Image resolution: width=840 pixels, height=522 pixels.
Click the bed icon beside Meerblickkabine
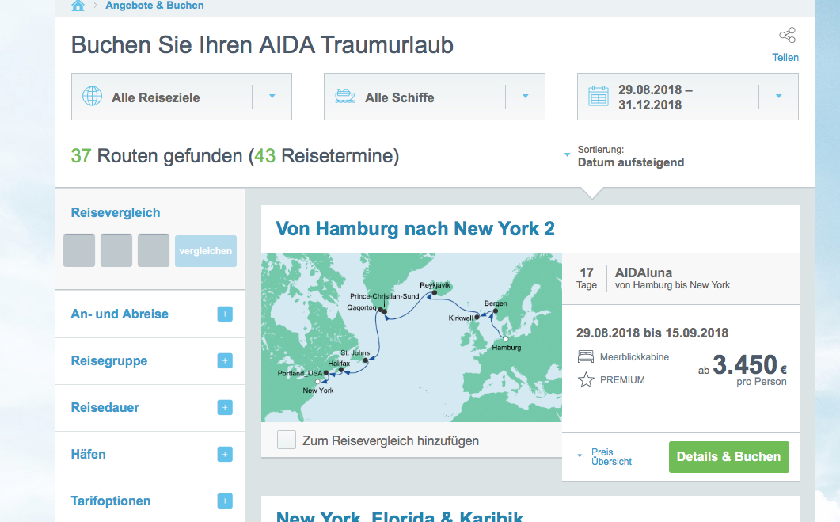coord(586,357)
